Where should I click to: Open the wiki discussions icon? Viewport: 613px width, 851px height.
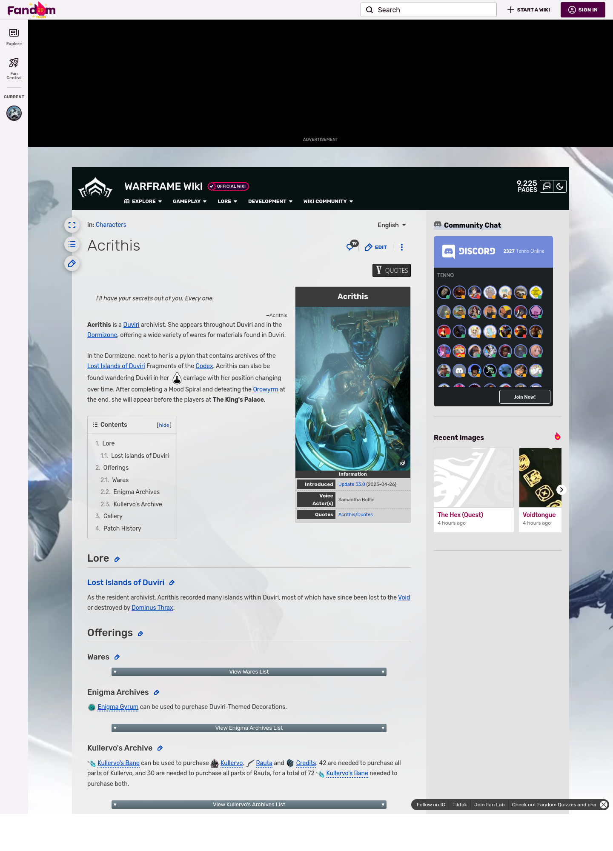(547, 186)
